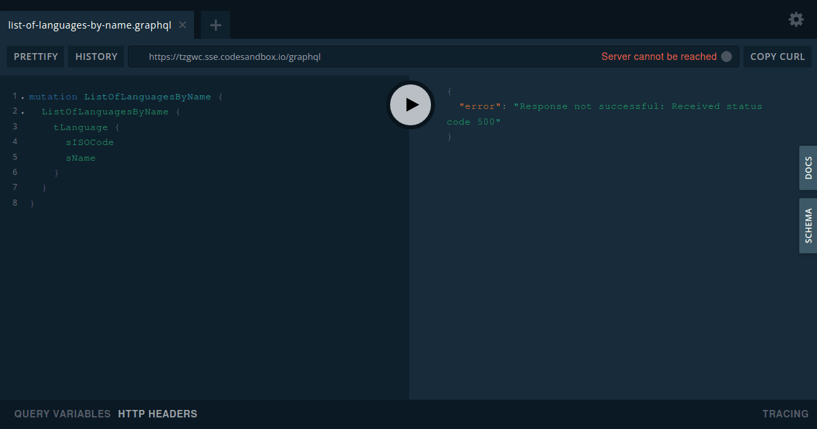Screen dimensions: 817x429
Task: Expand the Query Variables section
Action: pyautogui.click(x=61, y=413)
